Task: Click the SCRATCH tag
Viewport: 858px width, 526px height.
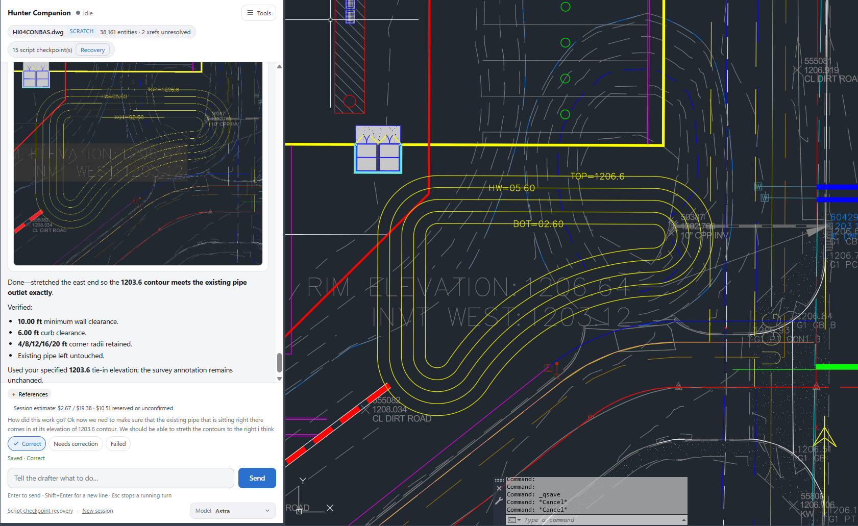Action: (82, 32)
